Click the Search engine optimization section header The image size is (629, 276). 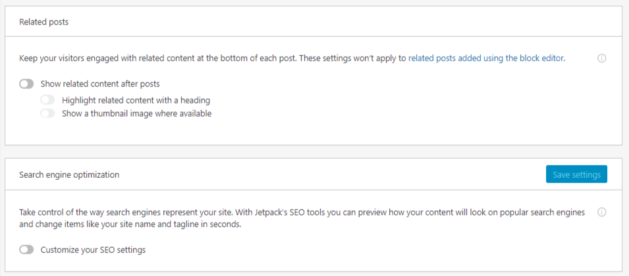(x=314, y=175)
